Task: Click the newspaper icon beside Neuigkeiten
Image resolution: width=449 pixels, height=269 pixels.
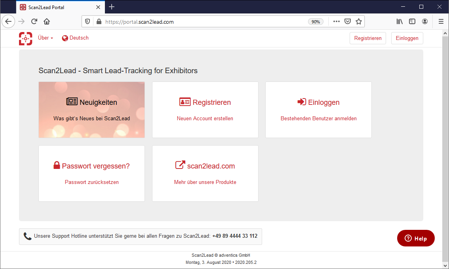Action: 72,102
